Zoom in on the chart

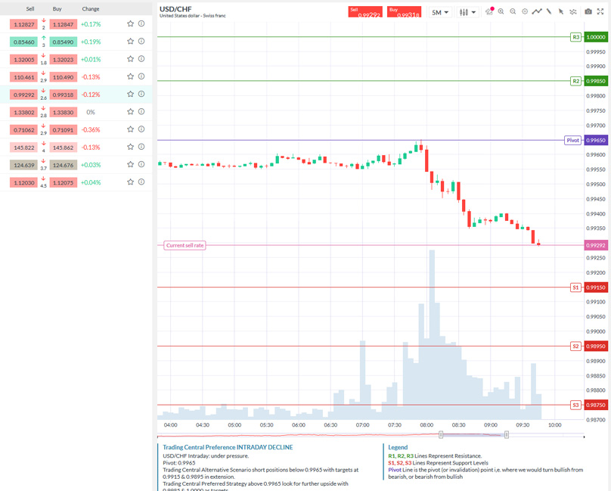[501, 11]
